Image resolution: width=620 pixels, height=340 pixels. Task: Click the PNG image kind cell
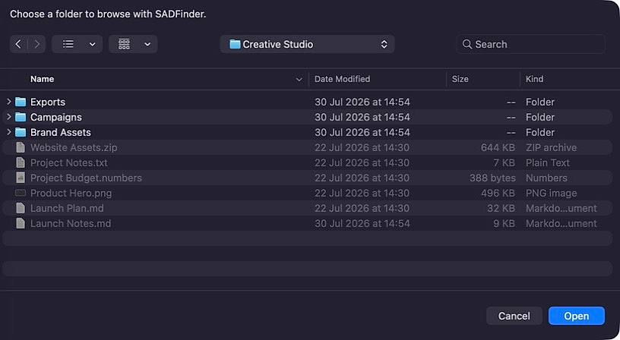[551, 193]
